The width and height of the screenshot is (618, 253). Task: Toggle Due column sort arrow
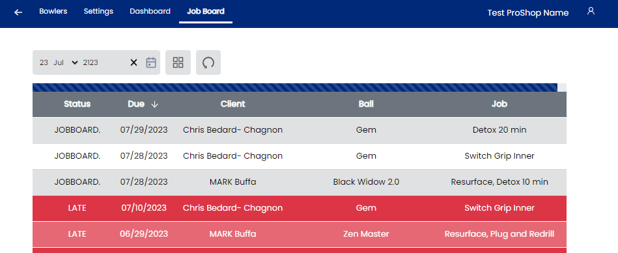154,104
